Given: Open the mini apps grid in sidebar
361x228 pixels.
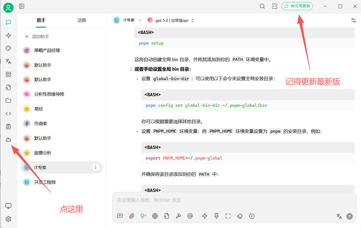Looking at the screenshot, I should [8, 74].
